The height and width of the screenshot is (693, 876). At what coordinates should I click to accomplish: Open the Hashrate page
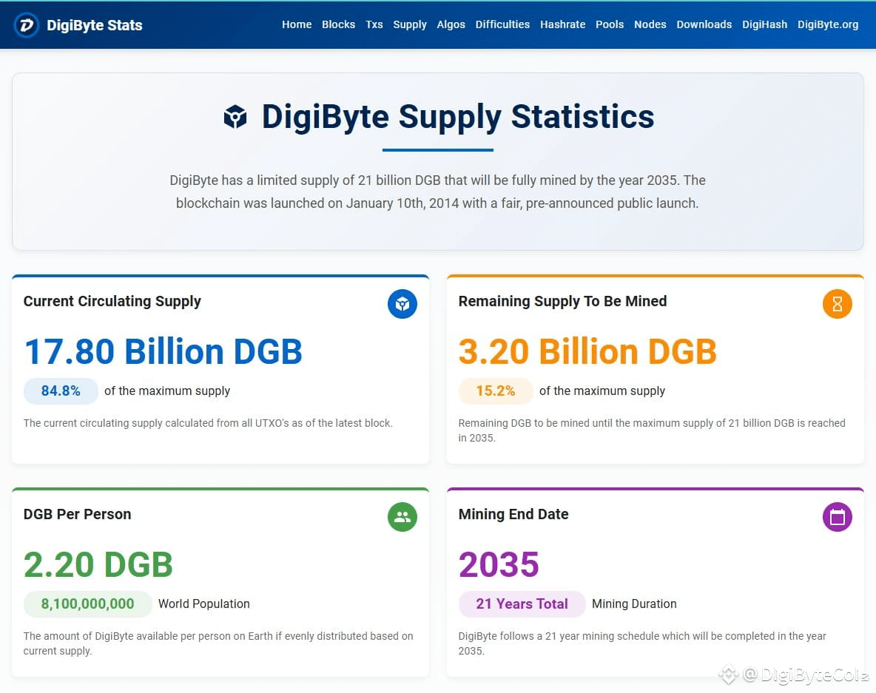point(562,24)
